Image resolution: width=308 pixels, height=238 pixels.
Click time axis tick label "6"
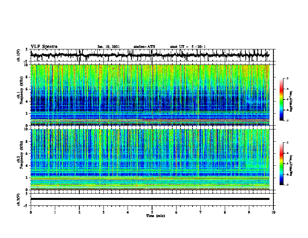177,212
